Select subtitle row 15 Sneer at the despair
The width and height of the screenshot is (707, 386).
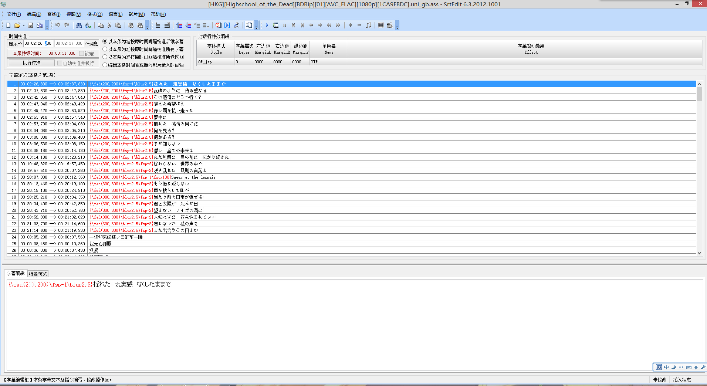[351, 177]
